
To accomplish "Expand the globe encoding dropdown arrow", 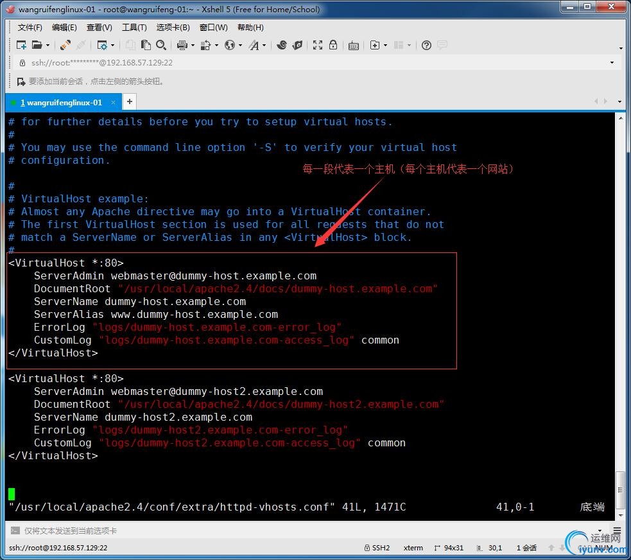I will 240,45.
